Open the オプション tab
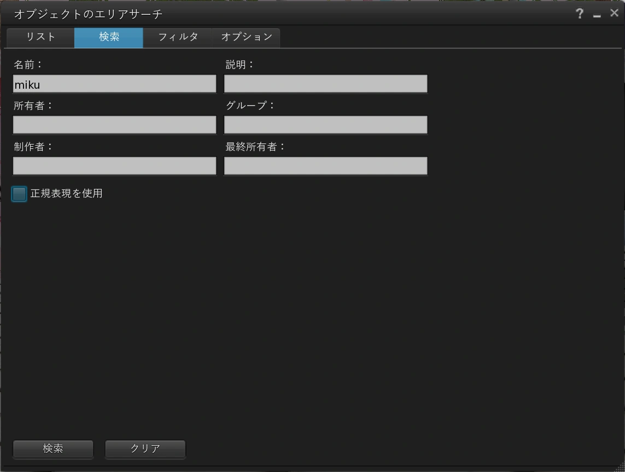Image resolution: width=625 pixels, height=472 pixels. tap(246, 37)
